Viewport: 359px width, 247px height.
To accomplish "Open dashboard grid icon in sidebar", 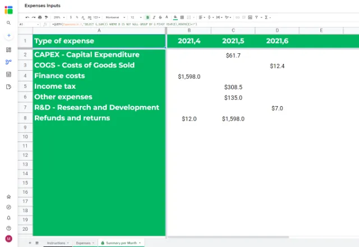I will point(9,50).
